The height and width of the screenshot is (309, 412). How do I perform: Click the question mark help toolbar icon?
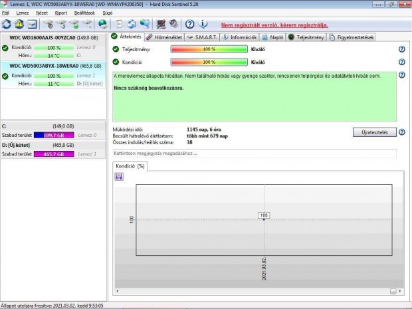point(189,24)
